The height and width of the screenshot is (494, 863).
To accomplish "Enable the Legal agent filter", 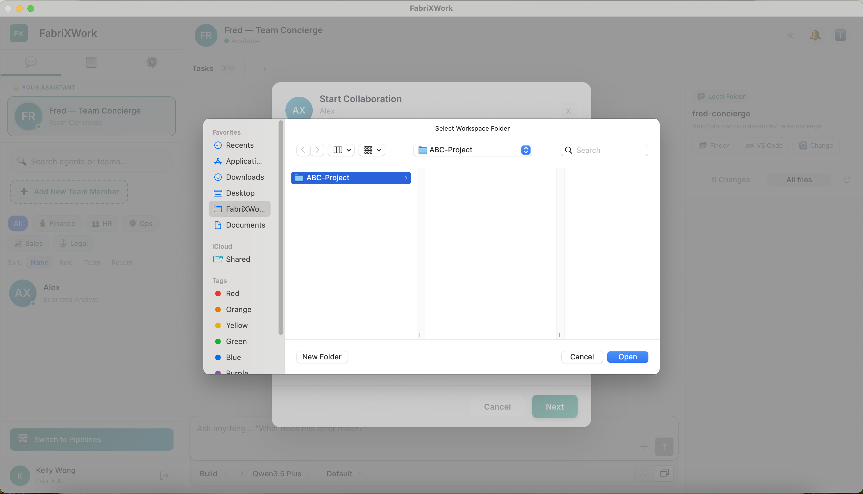I will point(73,243).
